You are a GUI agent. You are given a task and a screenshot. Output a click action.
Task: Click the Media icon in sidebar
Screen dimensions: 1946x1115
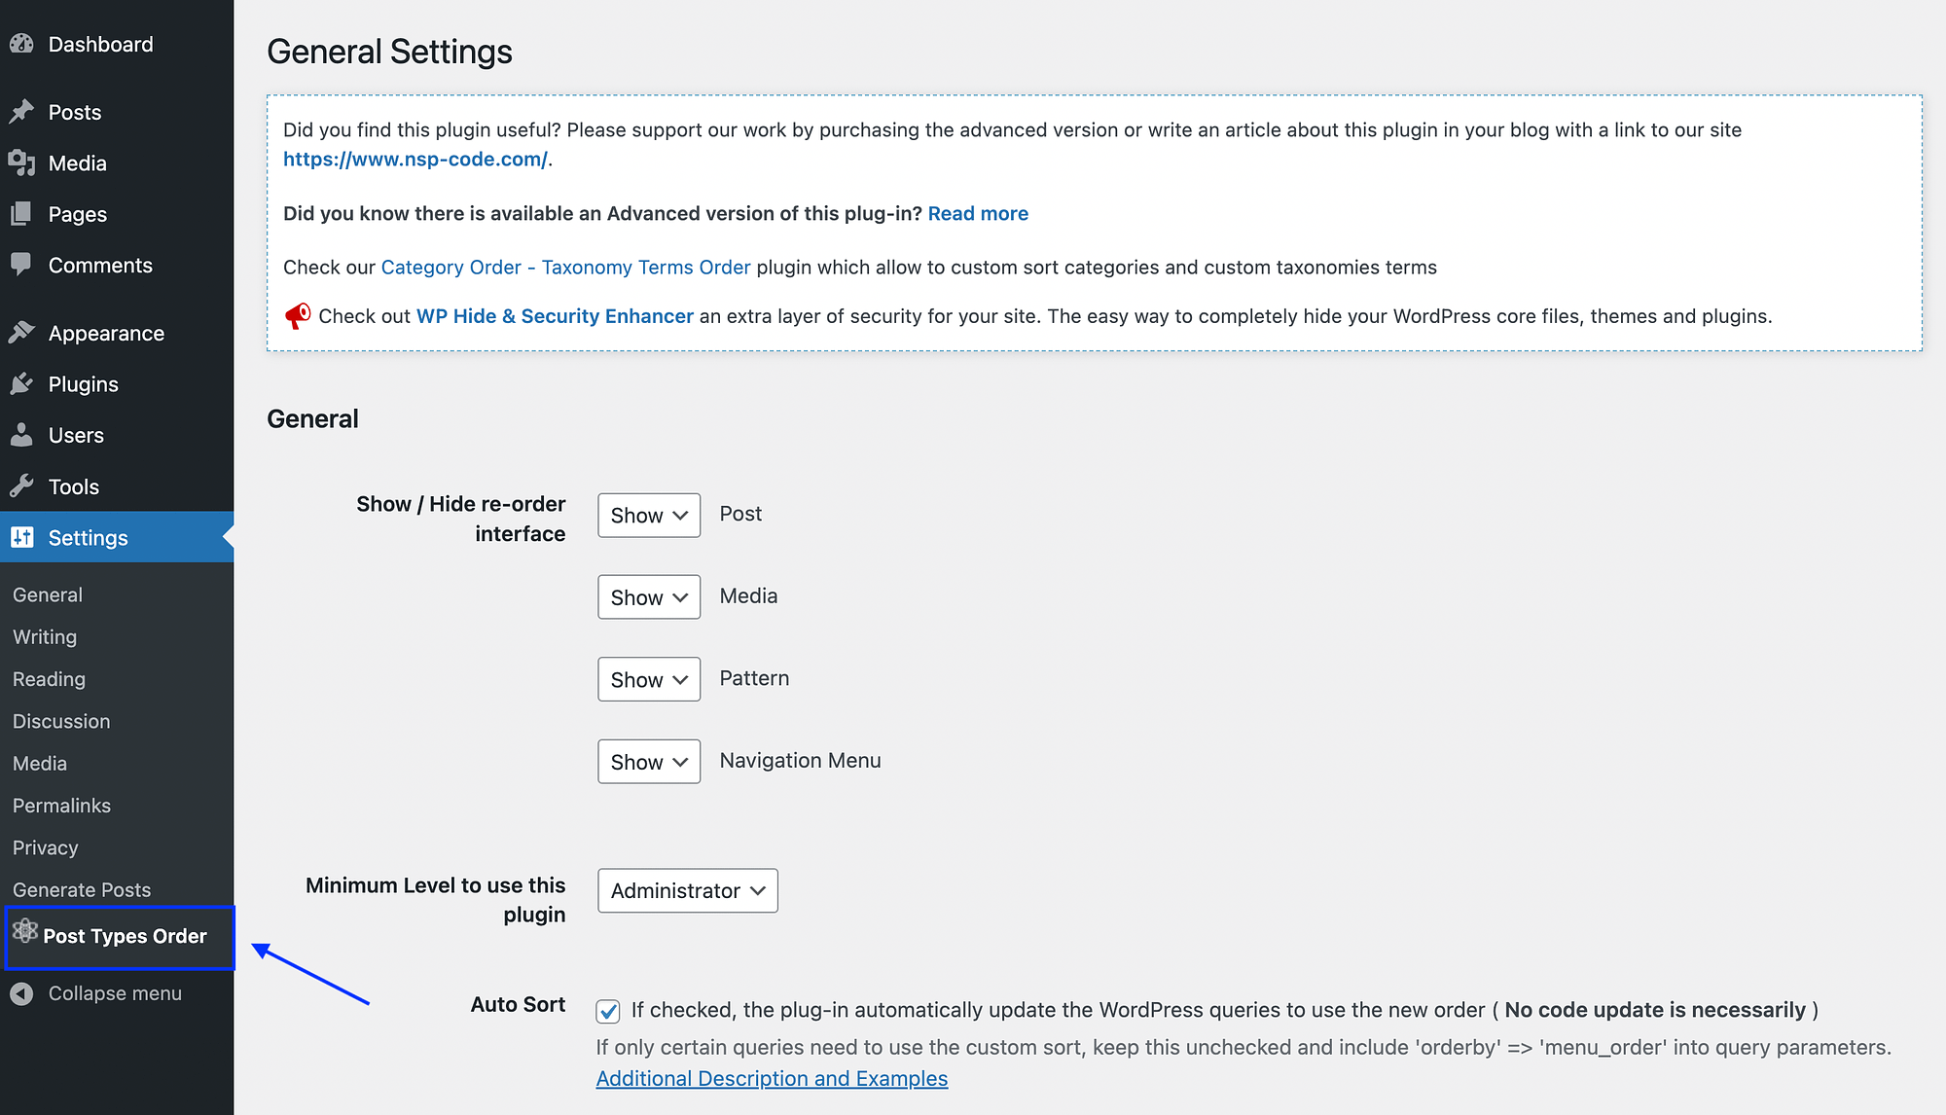click(20, 162)
